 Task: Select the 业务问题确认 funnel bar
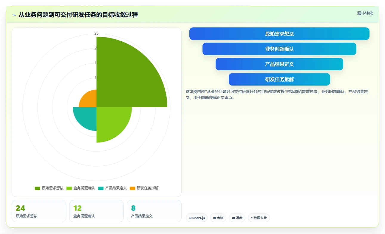tap(279, 49)
